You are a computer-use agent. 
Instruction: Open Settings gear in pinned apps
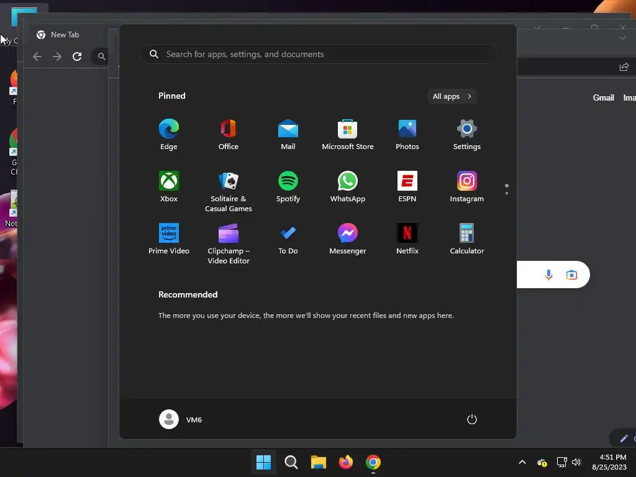click(x=467, y=135)
